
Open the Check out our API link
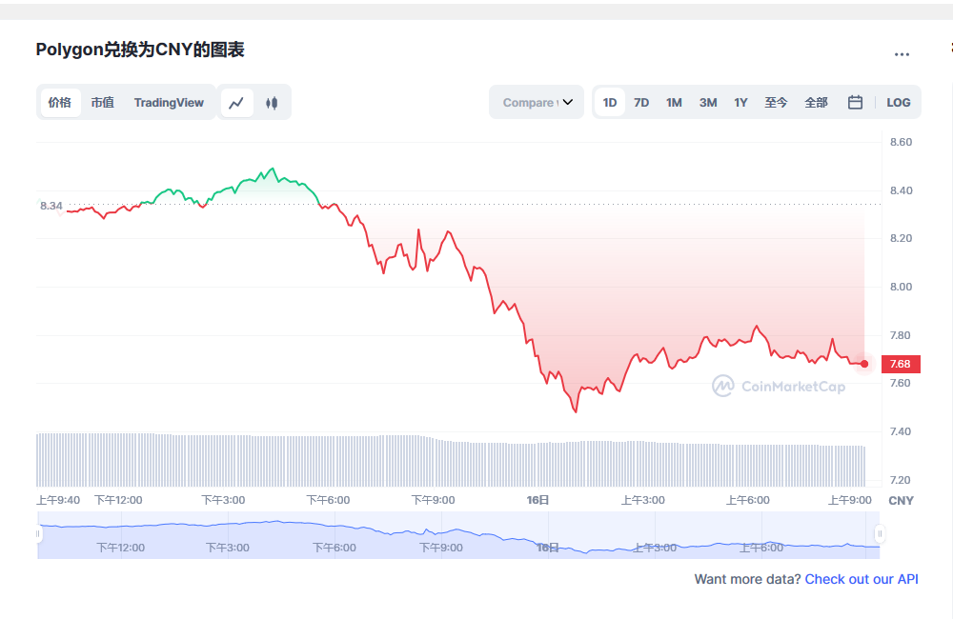tap(862, 579)
